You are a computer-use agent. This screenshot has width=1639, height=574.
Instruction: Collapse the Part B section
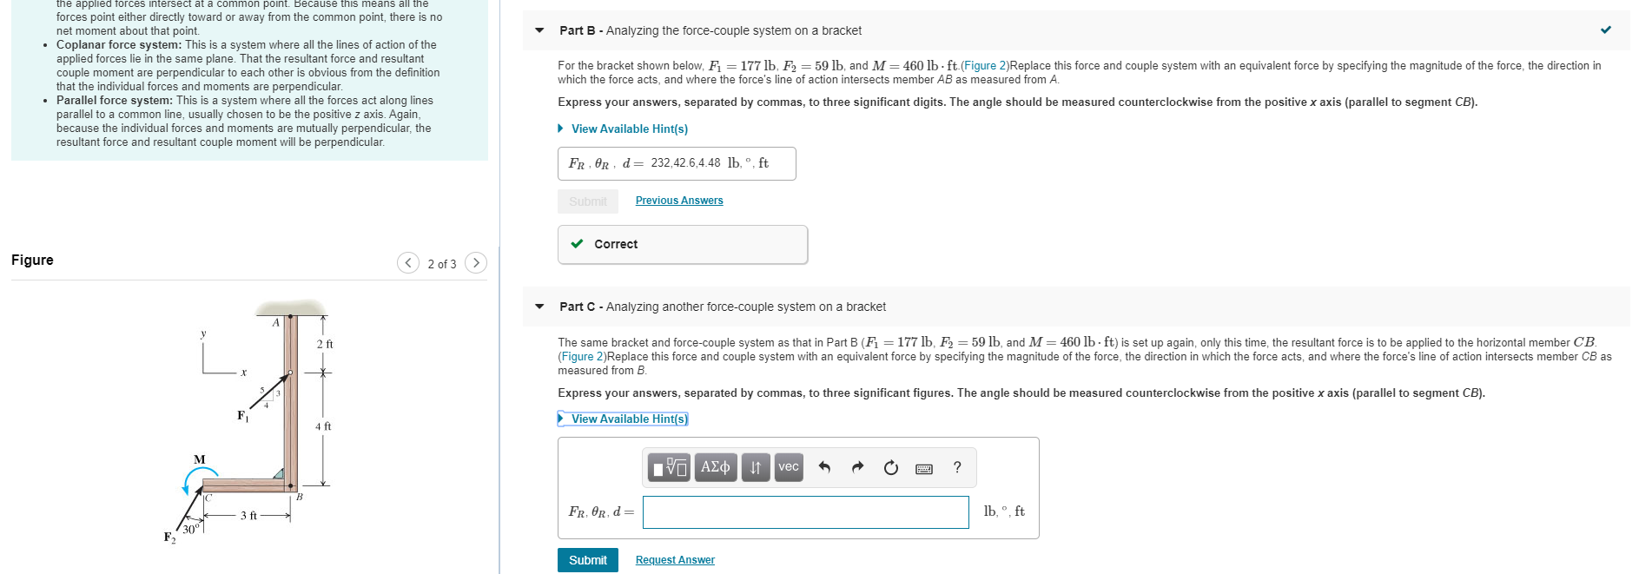[x=539, y=30]
